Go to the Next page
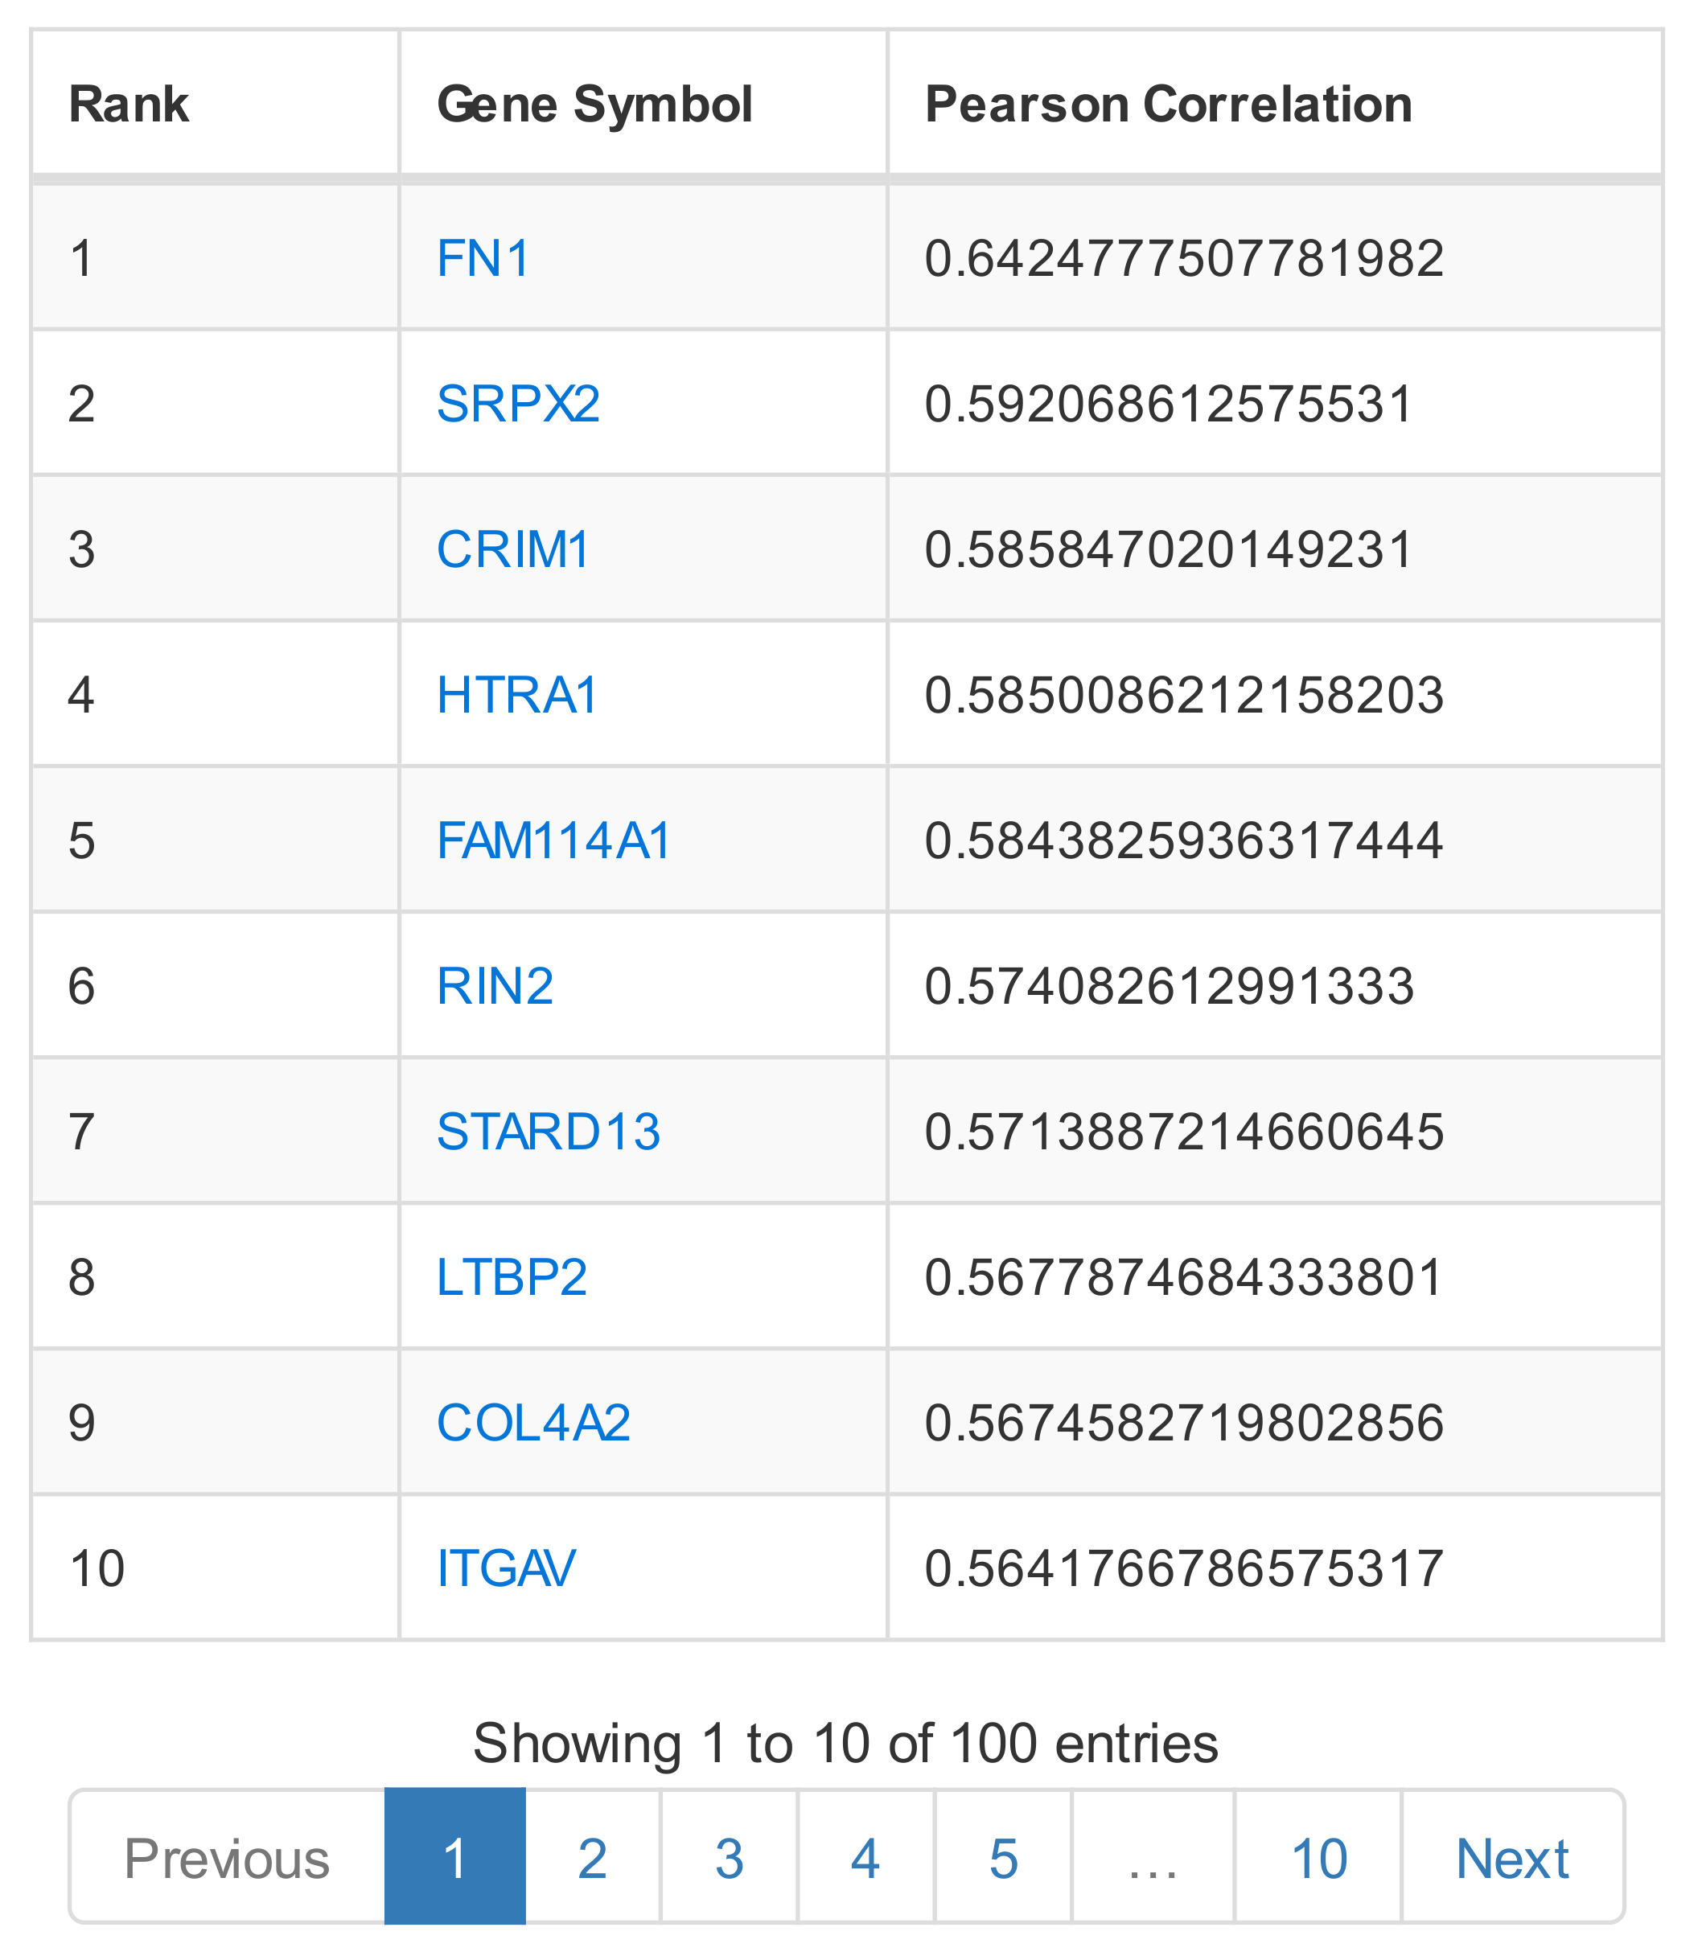 coord(1512,1858)
